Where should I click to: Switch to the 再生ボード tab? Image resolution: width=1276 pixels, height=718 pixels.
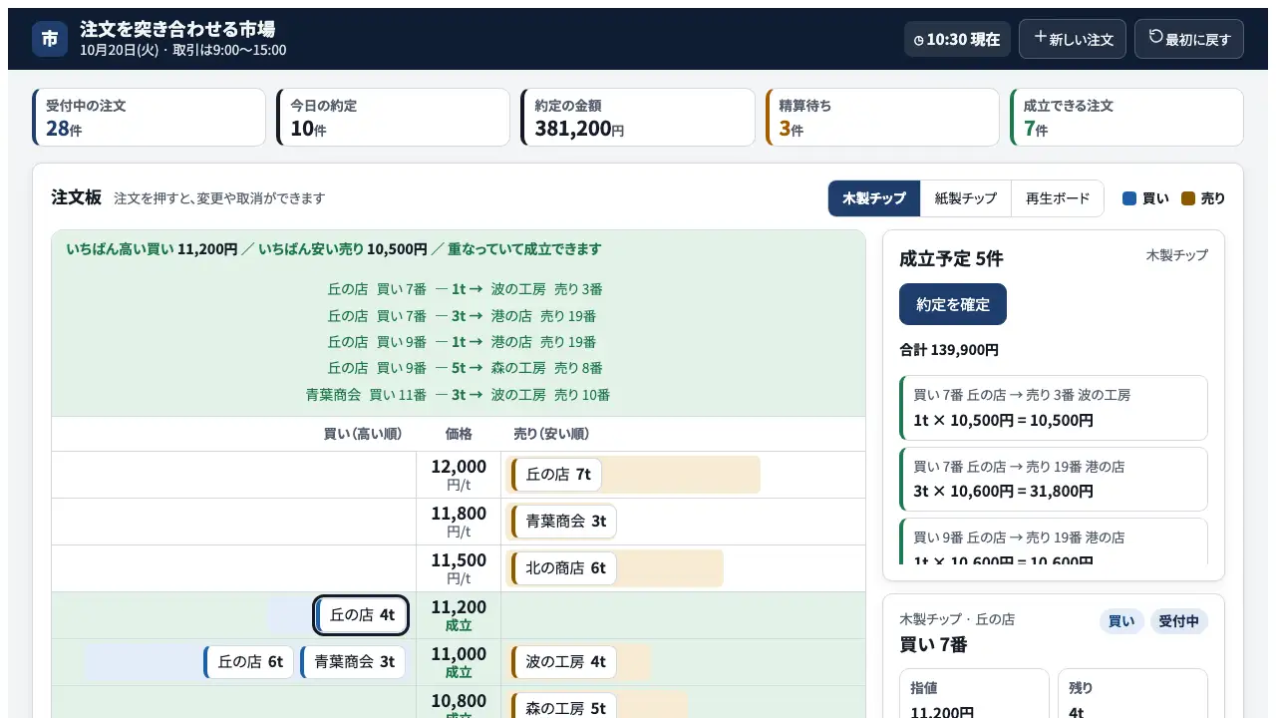coord(1058,198)
